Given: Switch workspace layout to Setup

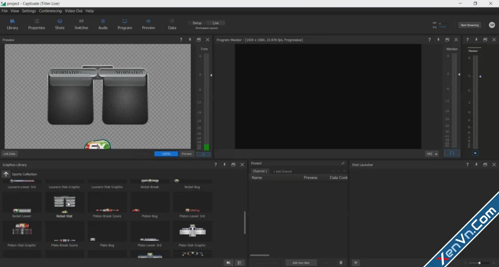Looking at the screenshot, I should (197, 23).
